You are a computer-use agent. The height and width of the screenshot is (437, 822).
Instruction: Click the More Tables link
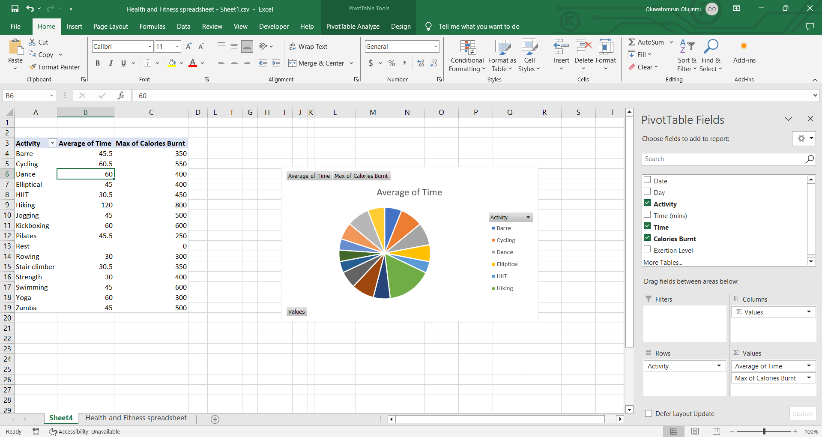click(663, 262)
